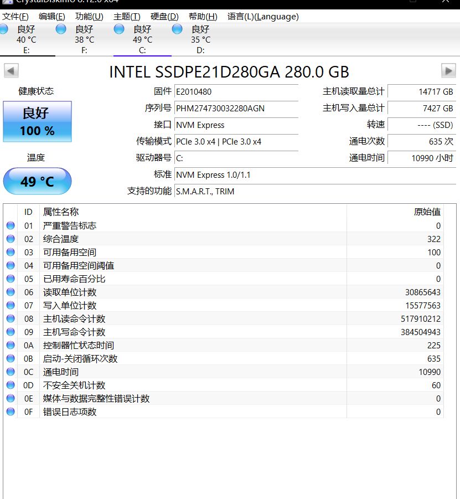Image resolution: width=460 pixels, height=499 pixels.
Task: Click the 良好 100% health status badge
Action: click(37, 121)
